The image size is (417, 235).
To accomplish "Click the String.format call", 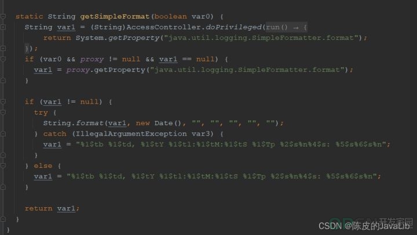I will pos(73,123).
